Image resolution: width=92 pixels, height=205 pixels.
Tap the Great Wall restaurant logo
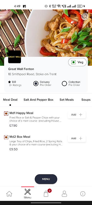(15, 57)
